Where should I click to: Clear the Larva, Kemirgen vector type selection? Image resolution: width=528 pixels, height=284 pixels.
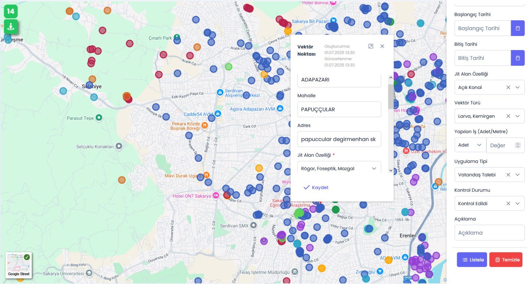click(x=508, y=116)
